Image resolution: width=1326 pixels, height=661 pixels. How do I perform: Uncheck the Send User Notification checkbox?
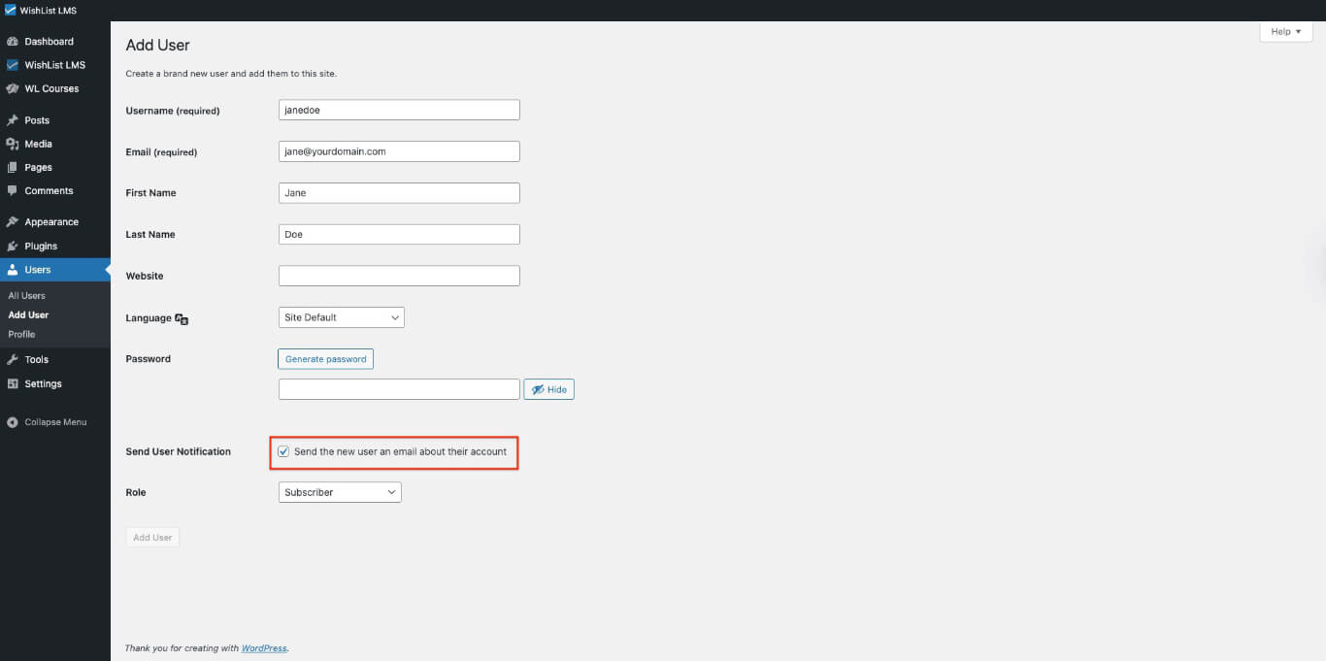[282, 451]
